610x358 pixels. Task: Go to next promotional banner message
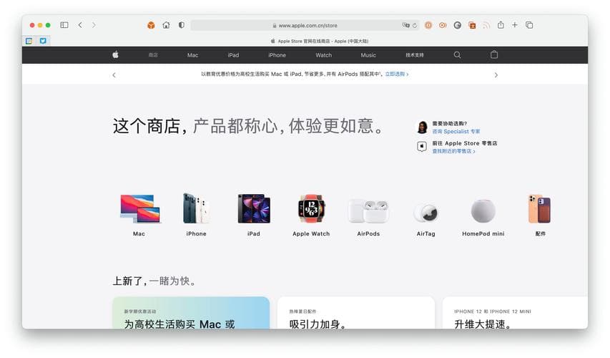point(496,74)
